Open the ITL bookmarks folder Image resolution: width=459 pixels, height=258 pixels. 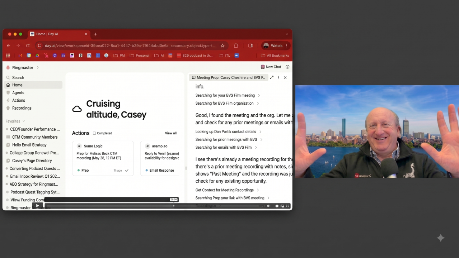click(225, 56)
